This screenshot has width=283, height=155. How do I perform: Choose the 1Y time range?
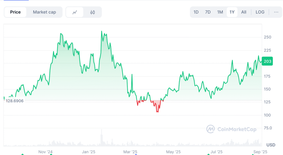pyautogui.click(x=232, y=12)
